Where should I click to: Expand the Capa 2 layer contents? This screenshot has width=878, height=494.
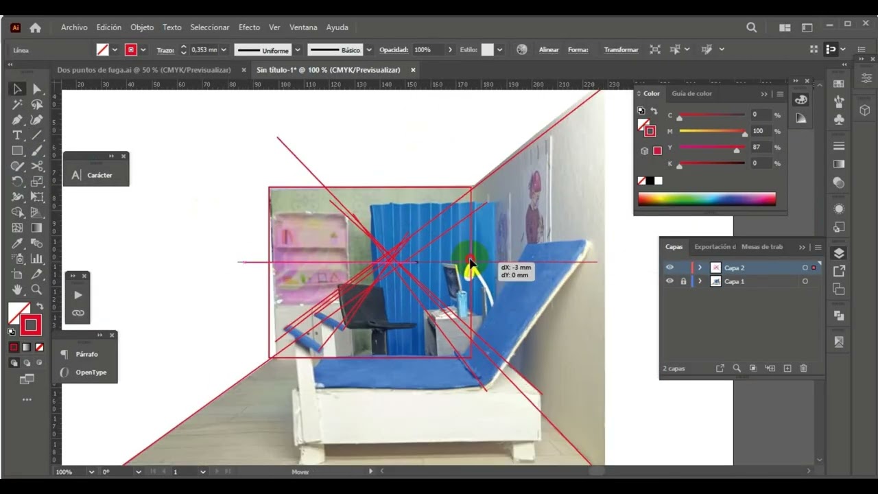[x=700, y=268]
